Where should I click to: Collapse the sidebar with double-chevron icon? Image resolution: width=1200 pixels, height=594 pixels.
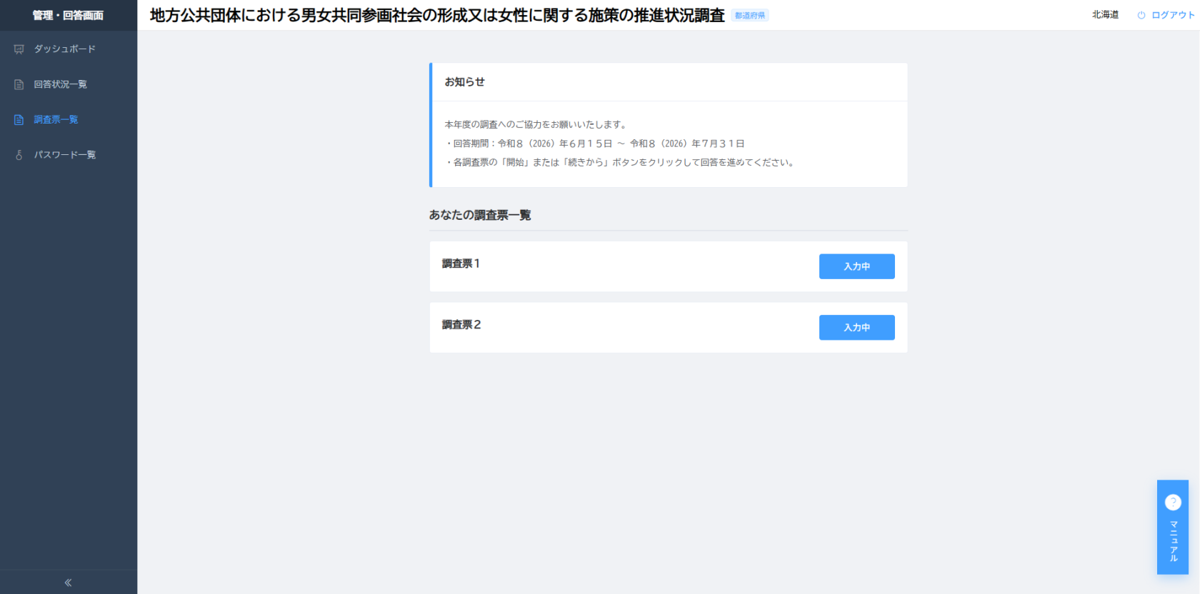coord(69,583)
